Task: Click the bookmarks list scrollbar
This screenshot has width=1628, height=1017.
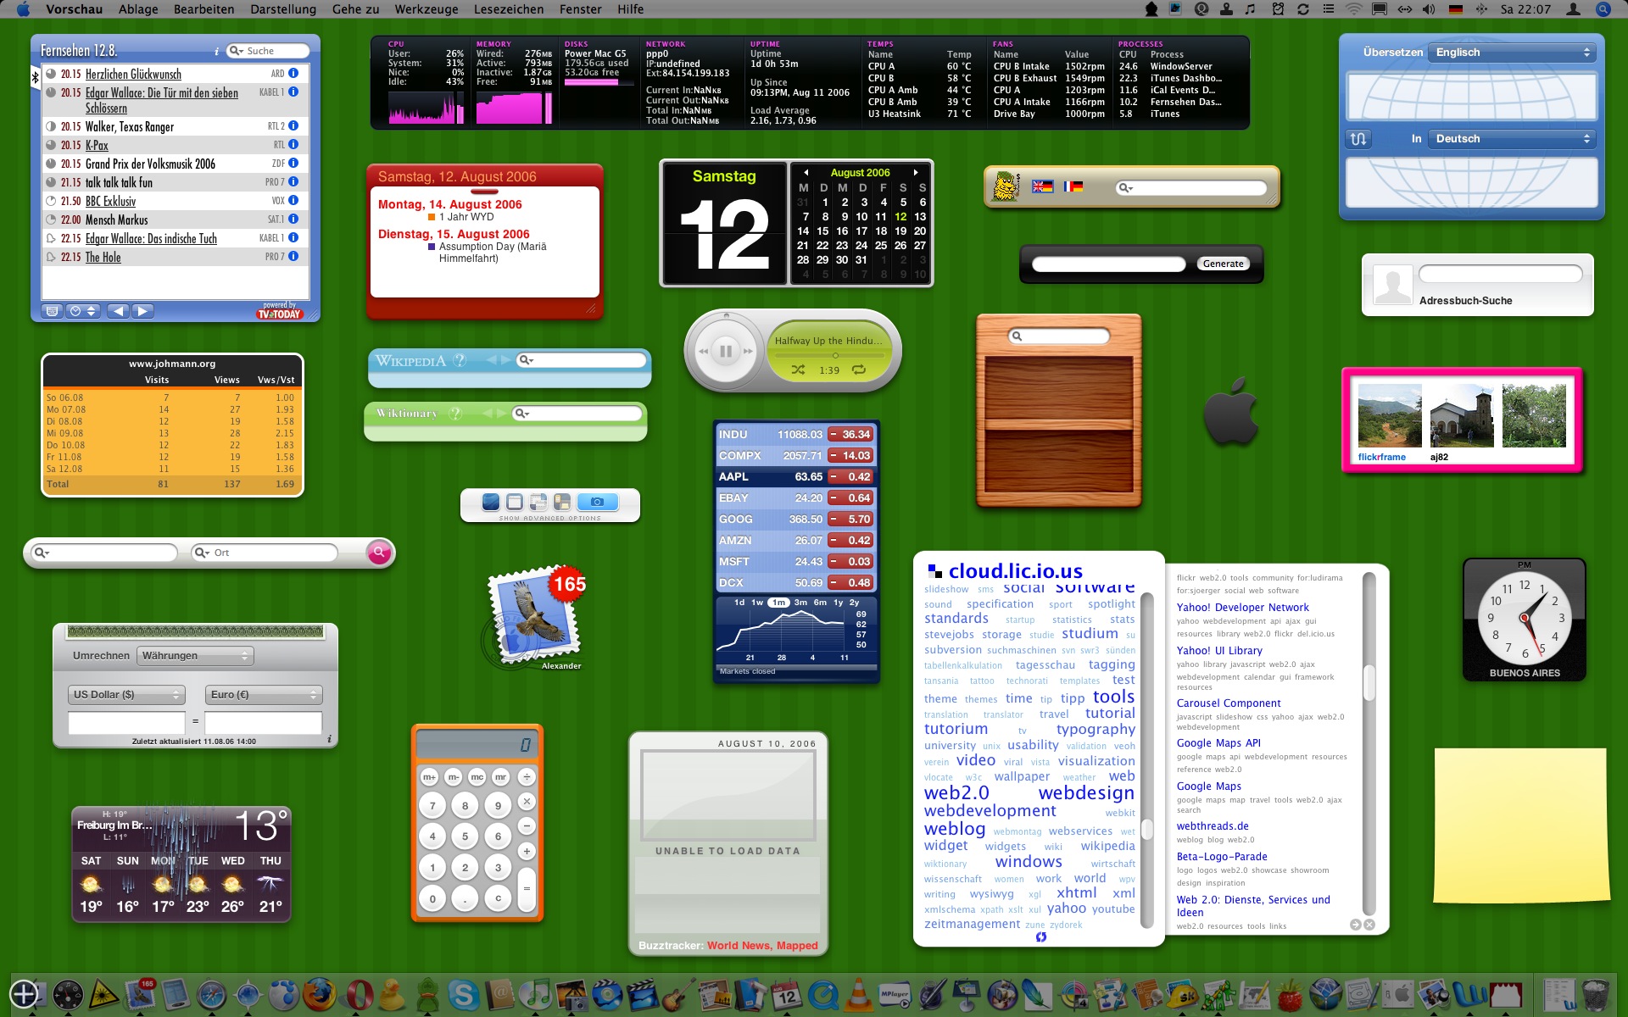Action: [1368, 746]
